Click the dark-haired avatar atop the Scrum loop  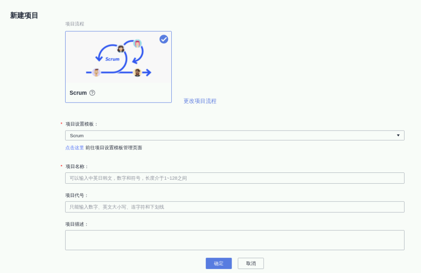pos(121,49)
